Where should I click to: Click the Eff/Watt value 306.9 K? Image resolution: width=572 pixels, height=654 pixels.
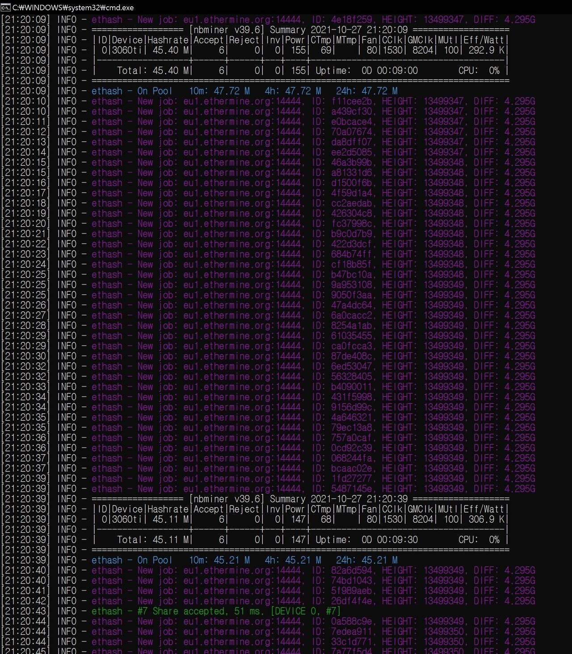(x=486, y=519)
